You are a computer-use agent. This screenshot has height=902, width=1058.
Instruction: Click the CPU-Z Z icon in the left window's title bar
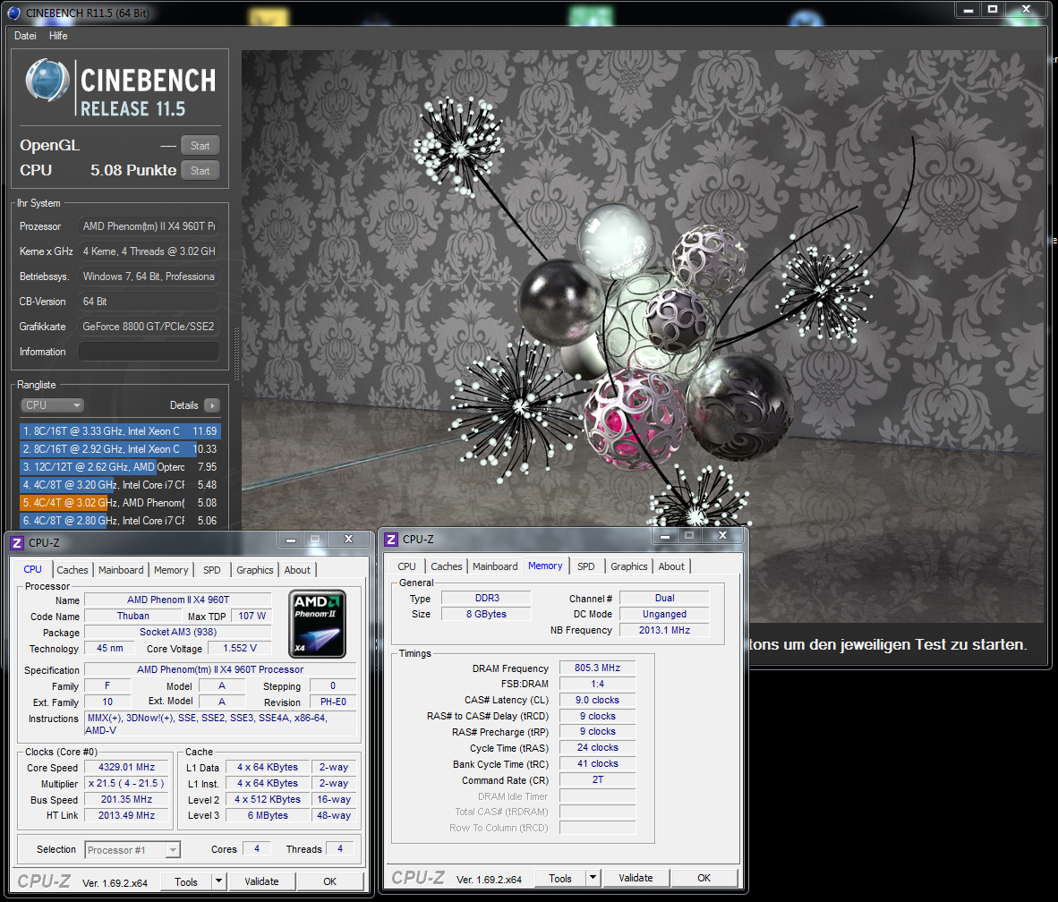tap(17, 543)
